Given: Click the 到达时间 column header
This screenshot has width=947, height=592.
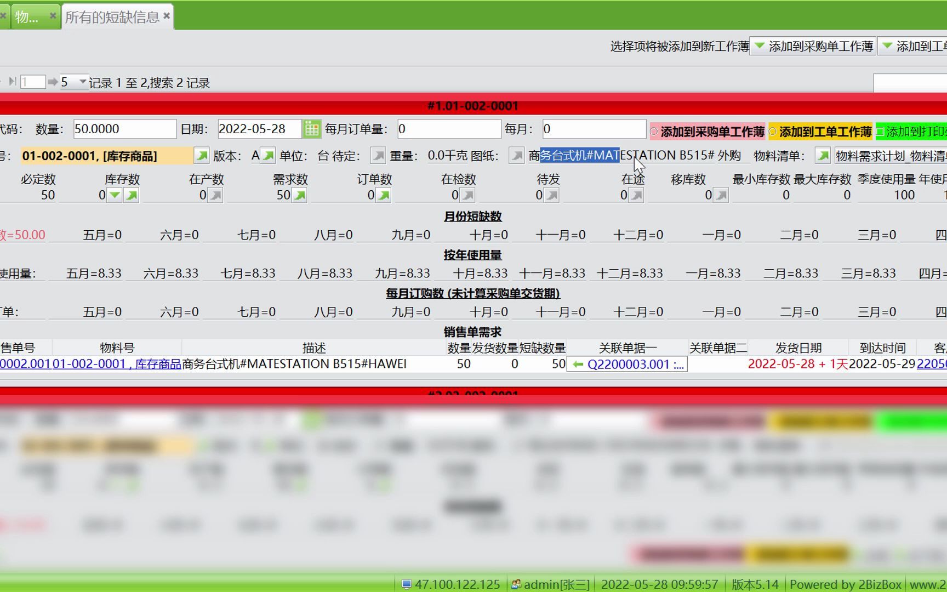Looking at the screenshot, I should coord(882,348).
